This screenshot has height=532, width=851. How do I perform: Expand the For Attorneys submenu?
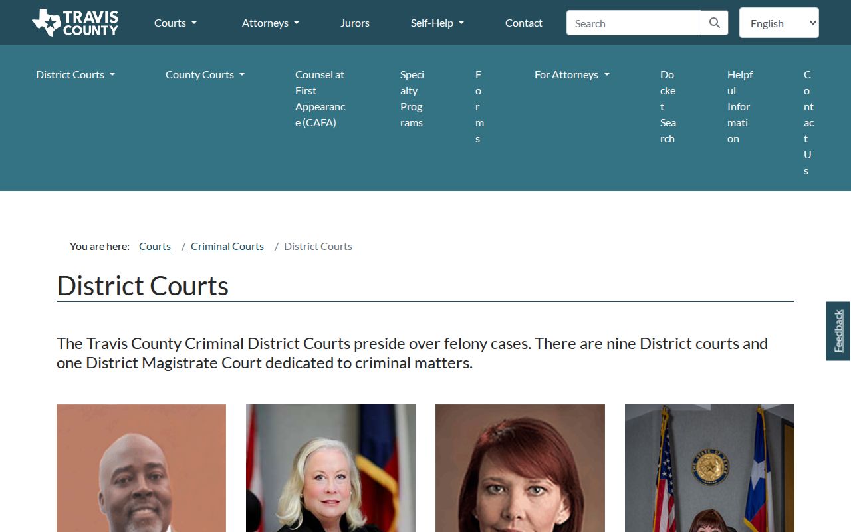[572, 74]
